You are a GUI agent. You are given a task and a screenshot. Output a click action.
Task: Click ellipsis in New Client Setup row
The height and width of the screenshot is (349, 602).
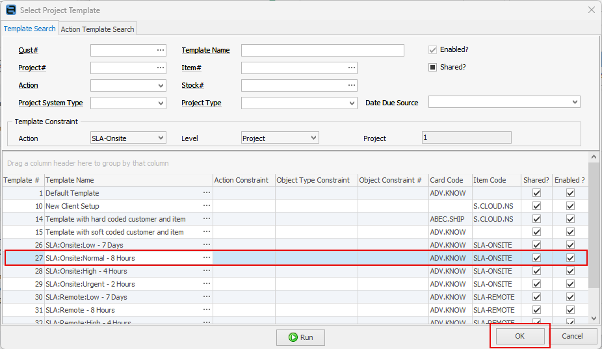click(x=207, y=206)
